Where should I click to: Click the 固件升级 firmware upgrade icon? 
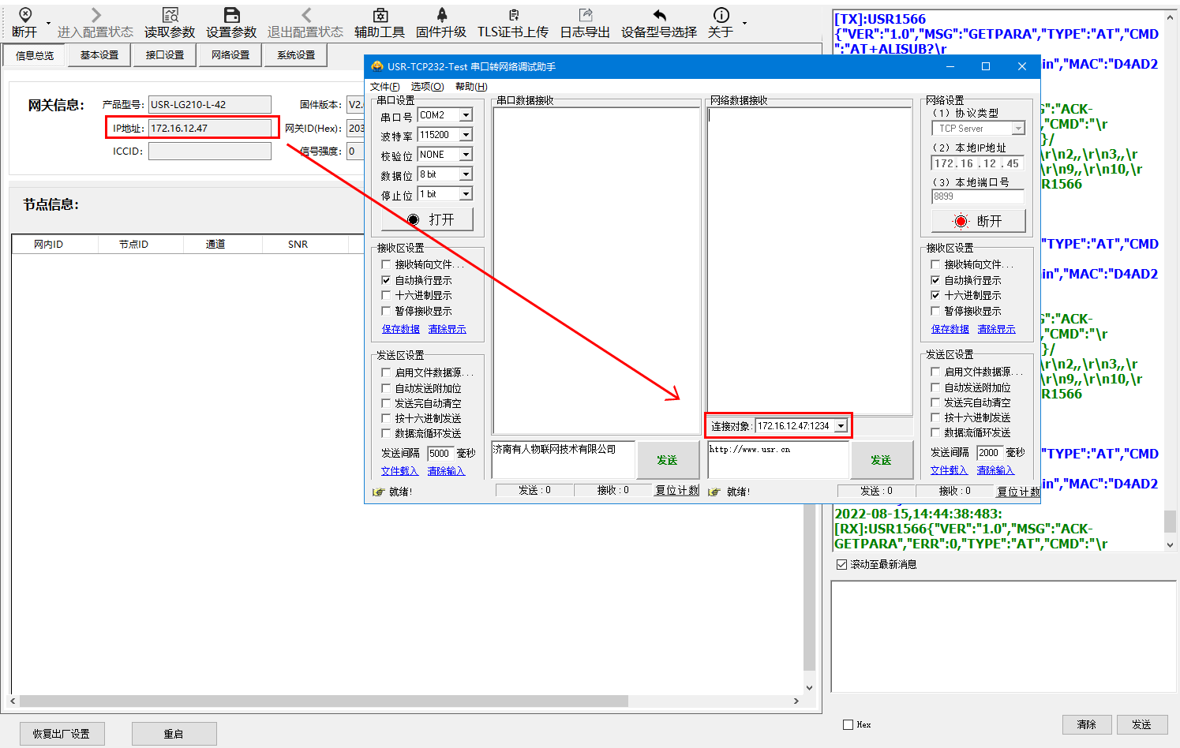click(x=441, y=16)
